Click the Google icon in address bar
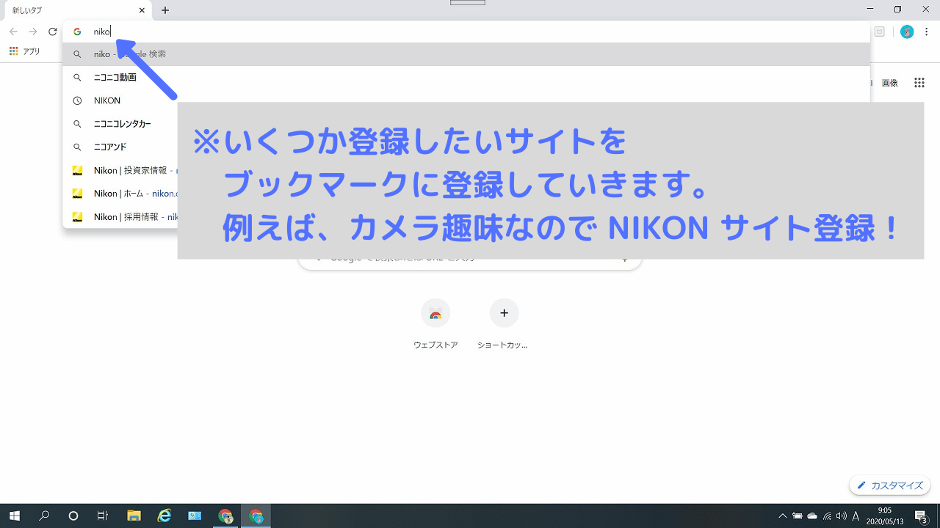 click(77, 32)
